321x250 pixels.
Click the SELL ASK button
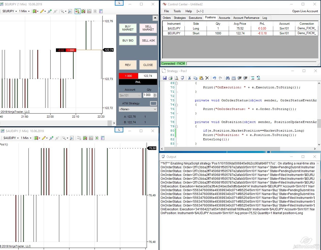click(148, 40)
